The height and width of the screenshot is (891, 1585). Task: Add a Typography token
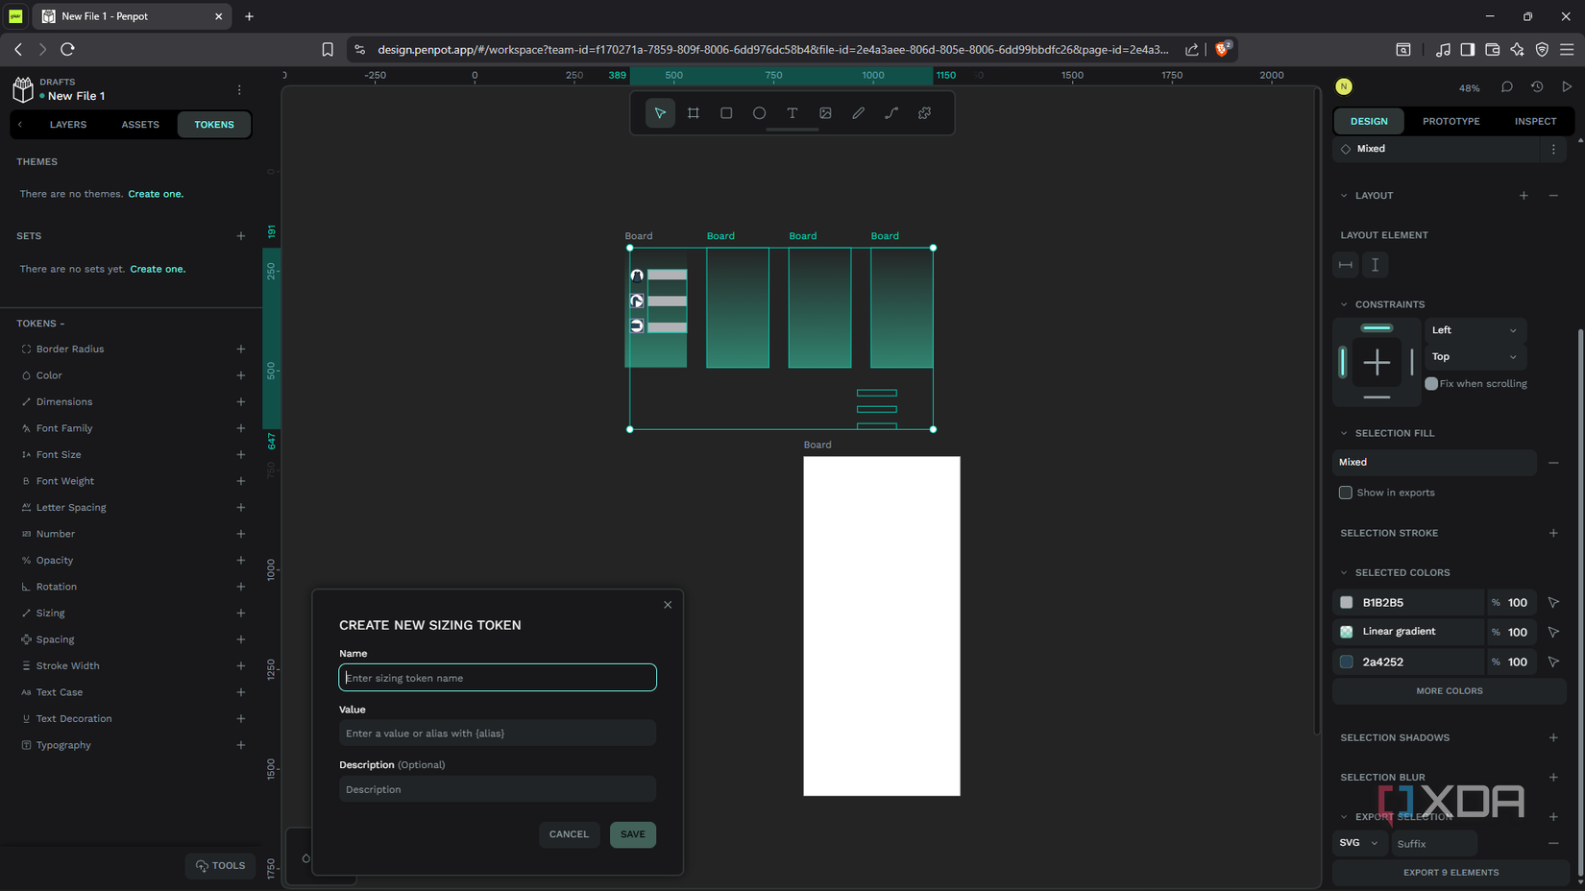pos(241,745)
